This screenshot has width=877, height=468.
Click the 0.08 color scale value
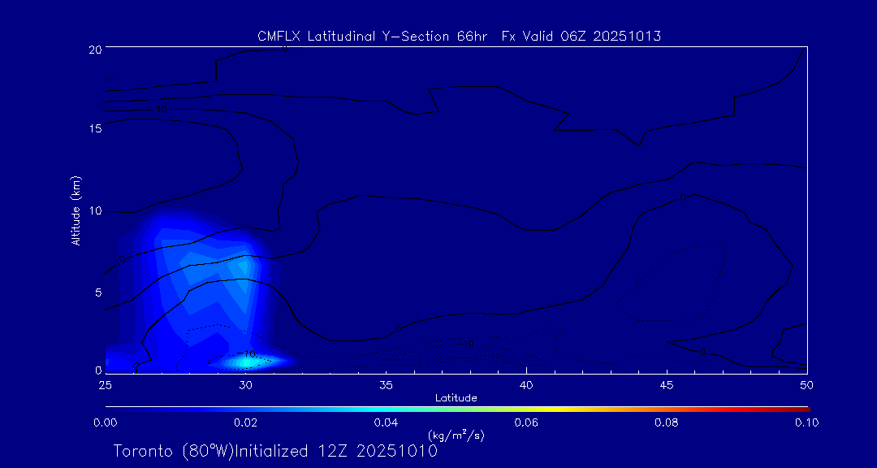(666, 422)
